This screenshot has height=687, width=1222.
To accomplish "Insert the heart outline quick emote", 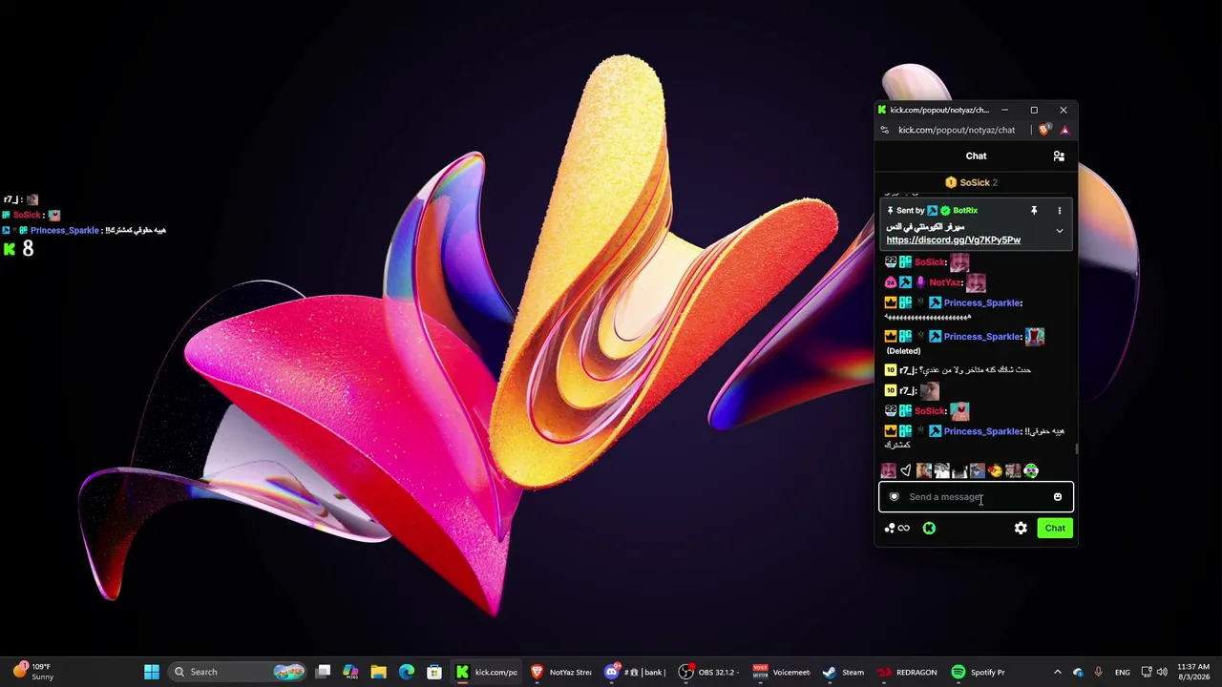I will [906, 470].
